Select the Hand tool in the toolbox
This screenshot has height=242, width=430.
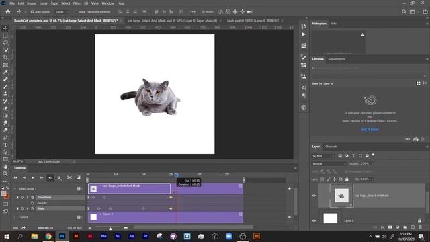click(x=5, y=166)
